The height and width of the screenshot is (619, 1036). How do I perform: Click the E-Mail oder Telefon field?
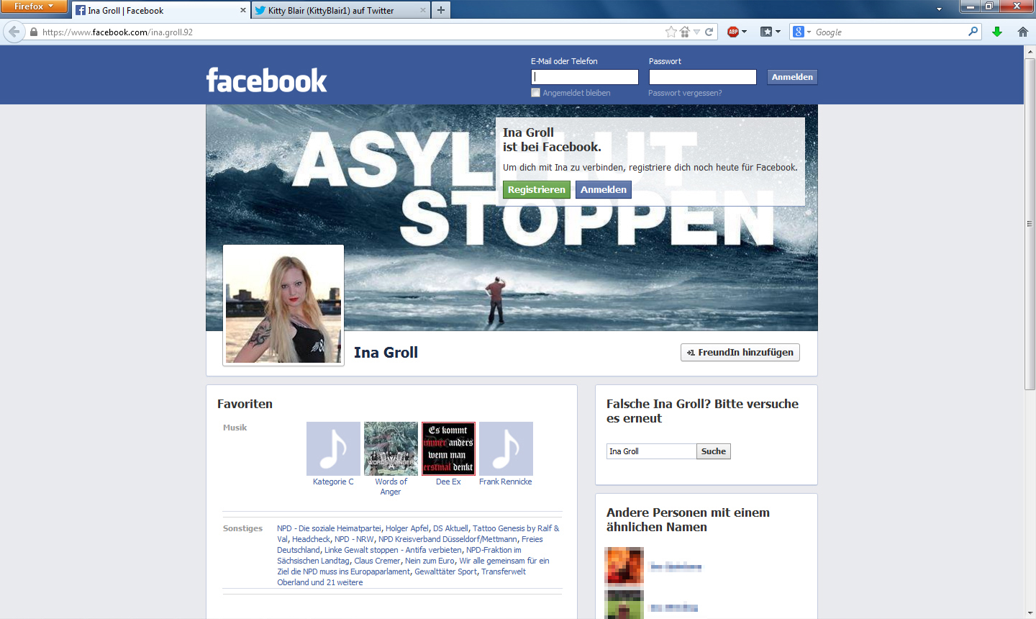tap(584, 77)
